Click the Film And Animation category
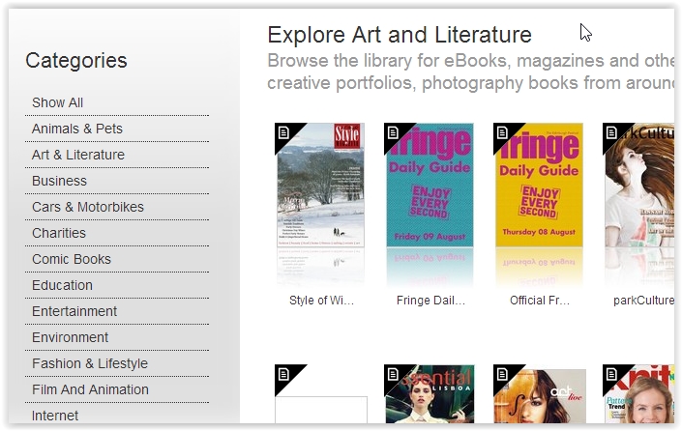This screenshot has width=682, height=431. click(x=90, y=389)
